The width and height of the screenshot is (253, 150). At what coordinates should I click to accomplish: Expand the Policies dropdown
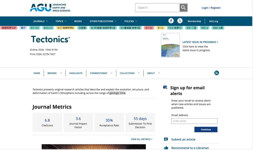click(131, 21)
